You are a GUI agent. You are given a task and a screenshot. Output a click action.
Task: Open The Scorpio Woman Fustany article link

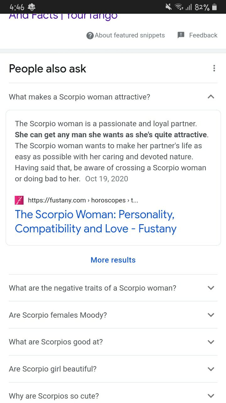[x=96, y=221]
